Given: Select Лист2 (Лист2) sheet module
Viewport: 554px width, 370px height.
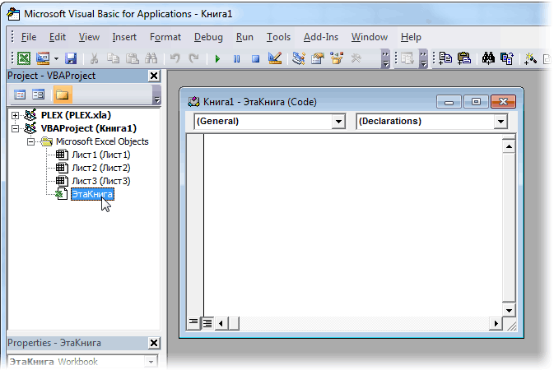Looking at the screenshot, I should [100, 168].
